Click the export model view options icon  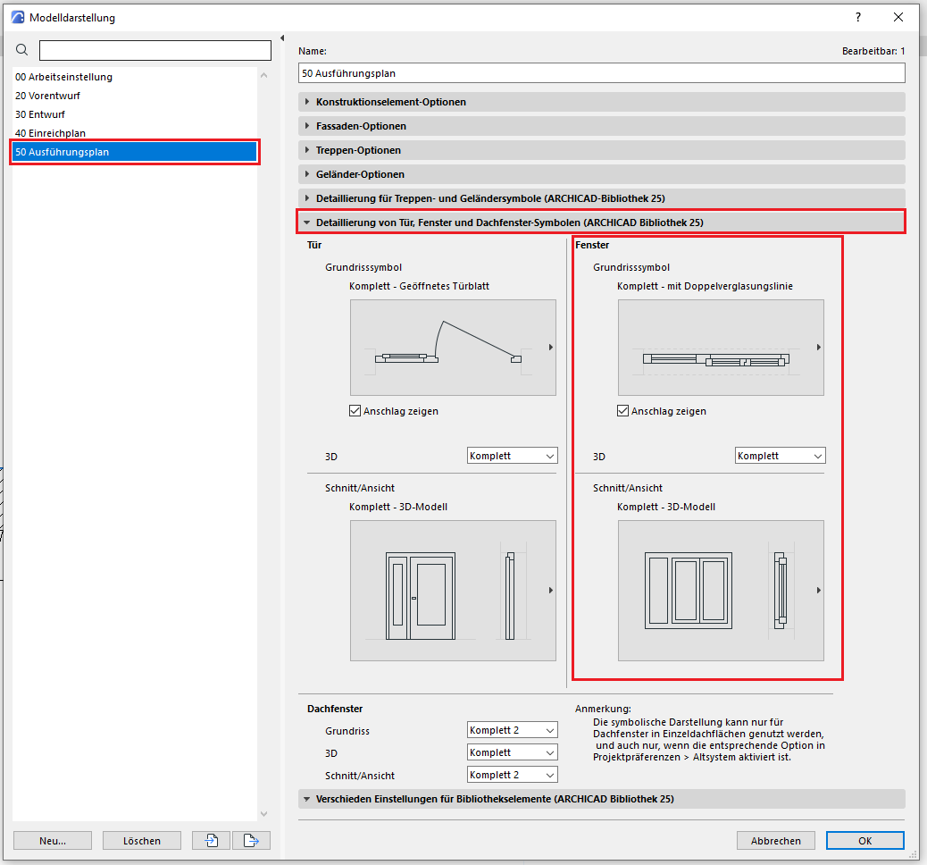[x=251, y=840]
